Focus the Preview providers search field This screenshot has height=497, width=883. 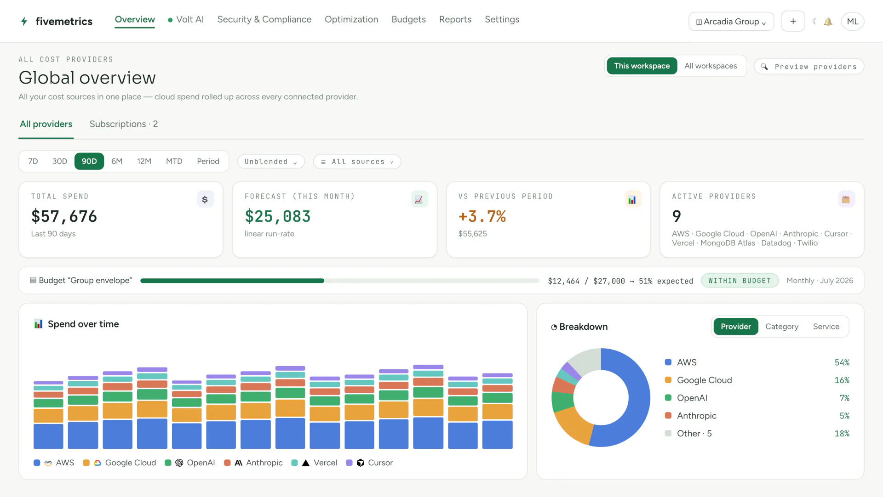tap(809, 66)
